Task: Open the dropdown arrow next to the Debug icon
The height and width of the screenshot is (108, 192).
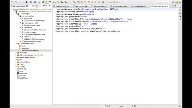Action: (x=55, y=2)
